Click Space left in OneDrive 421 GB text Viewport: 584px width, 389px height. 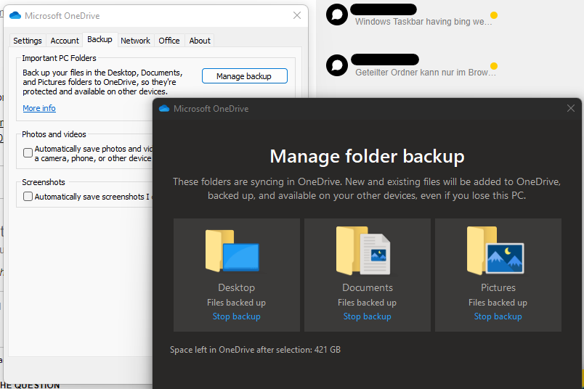coord(255,350)
